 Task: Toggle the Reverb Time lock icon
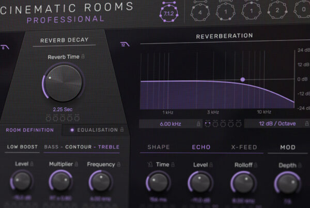83,56
